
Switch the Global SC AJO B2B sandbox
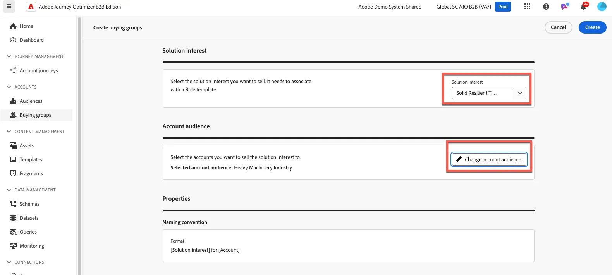point(464,7)
